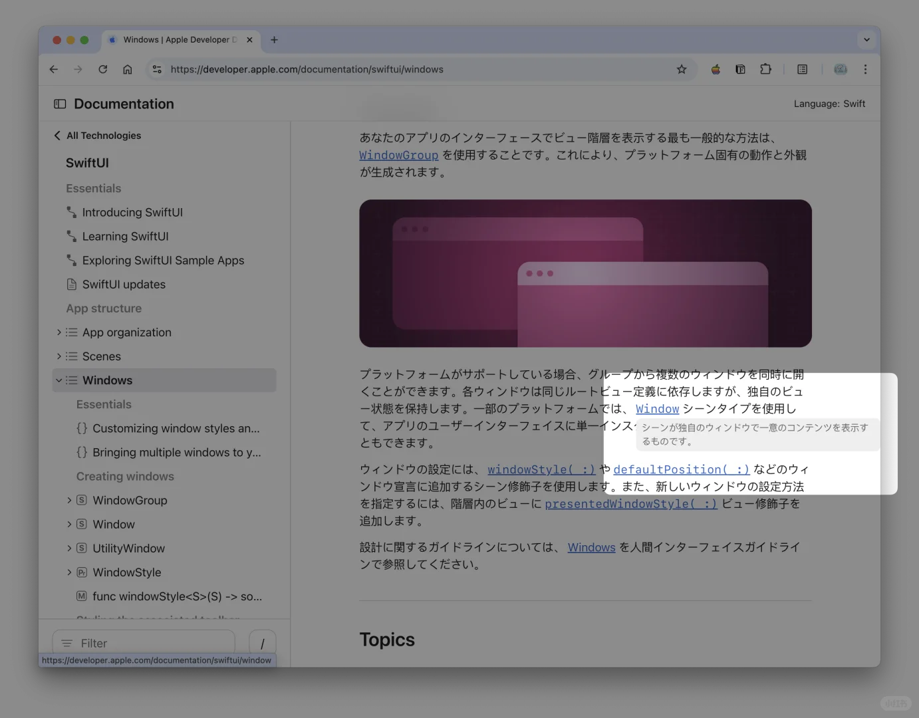Open the browser home page

click(x=128, y=69)
